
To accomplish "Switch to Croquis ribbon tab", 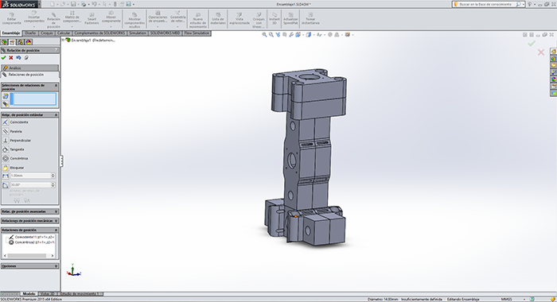I will coord(46,33).
